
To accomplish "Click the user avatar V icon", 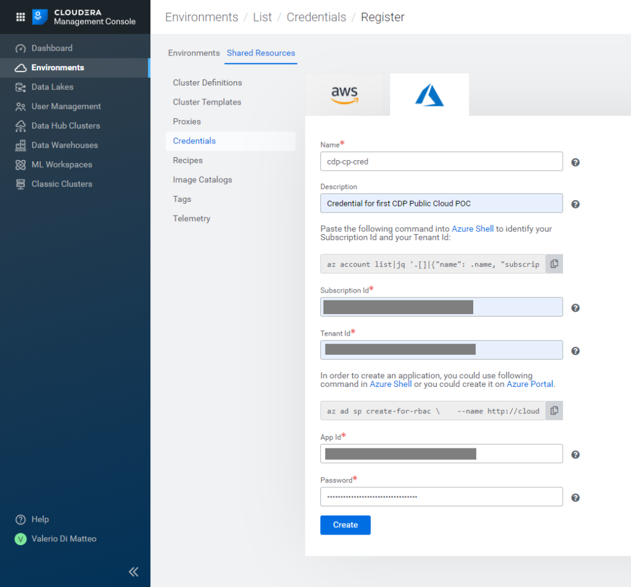I will pyautogui.click(x=20, y=539).
